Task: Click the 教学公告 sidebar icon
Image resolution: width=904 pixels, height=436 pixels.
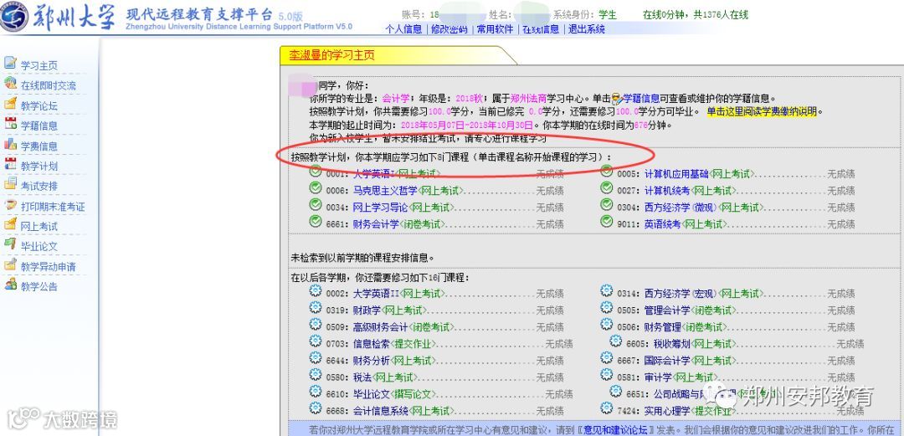Action: 10,284
